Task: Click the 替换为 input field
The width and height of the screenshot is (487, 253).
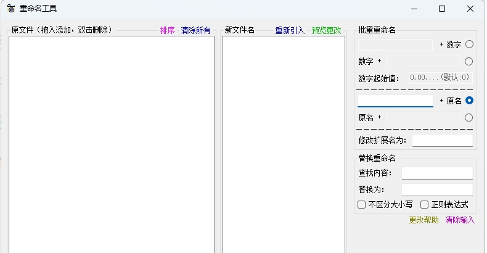Action: (437, 189)
